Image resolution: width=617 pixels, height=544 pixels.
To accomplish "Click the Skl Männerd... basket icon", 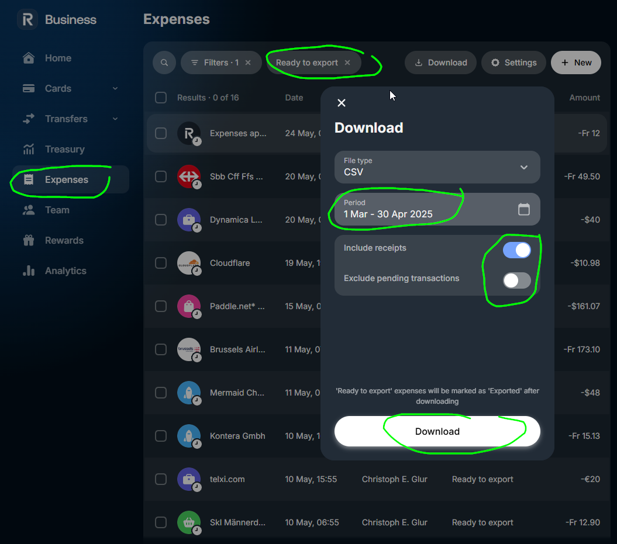I will pyautogui.click(x=189, y=522).
